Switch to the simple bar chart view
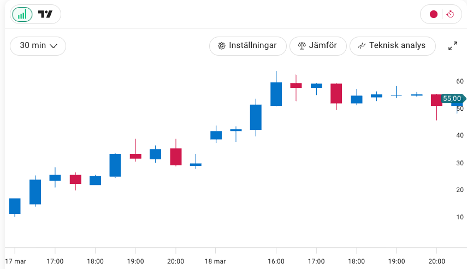Viewport: 467px width, 269px height. [22, 15]
